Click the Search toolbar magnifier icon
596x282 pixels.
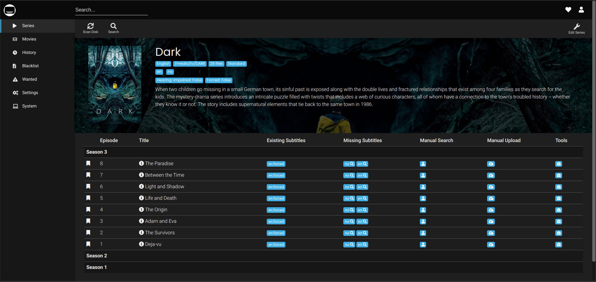click(x=113, y=26)
